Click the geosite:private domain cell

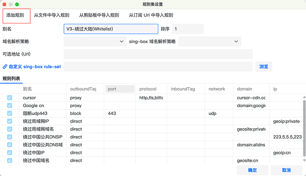click(x=251, y=129)
